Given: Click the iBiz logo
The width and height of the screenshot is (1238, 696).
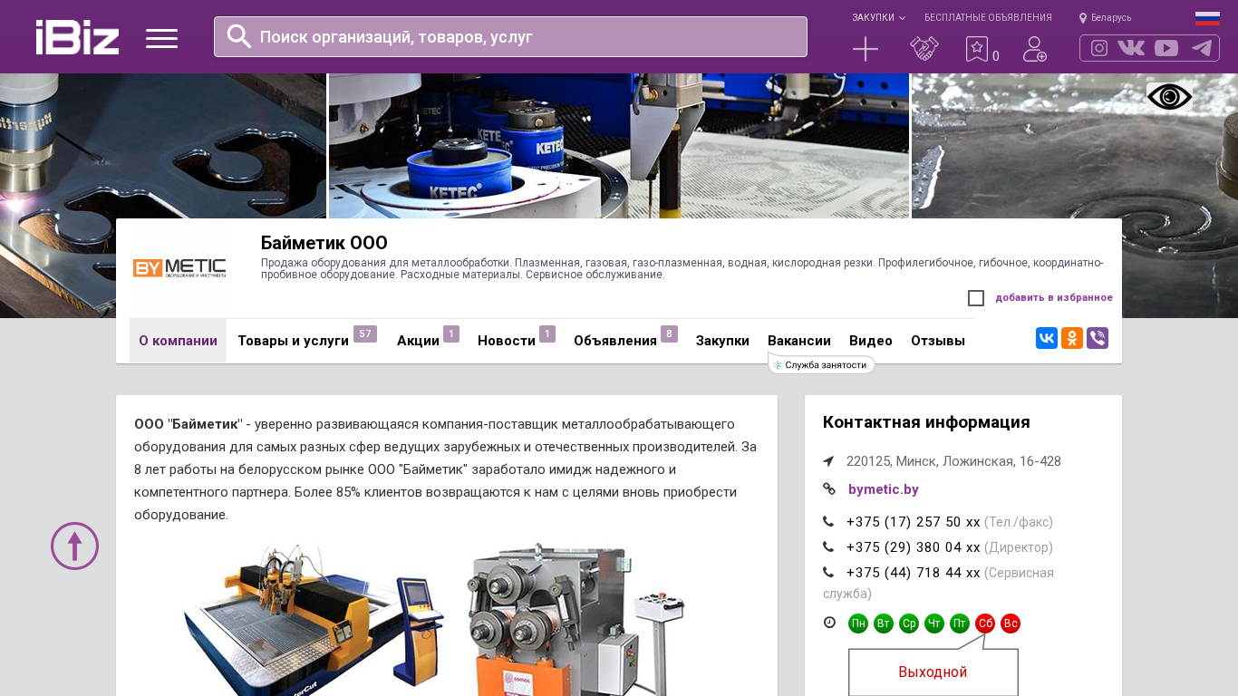Looking at the screenshot, I should (77, 37).
